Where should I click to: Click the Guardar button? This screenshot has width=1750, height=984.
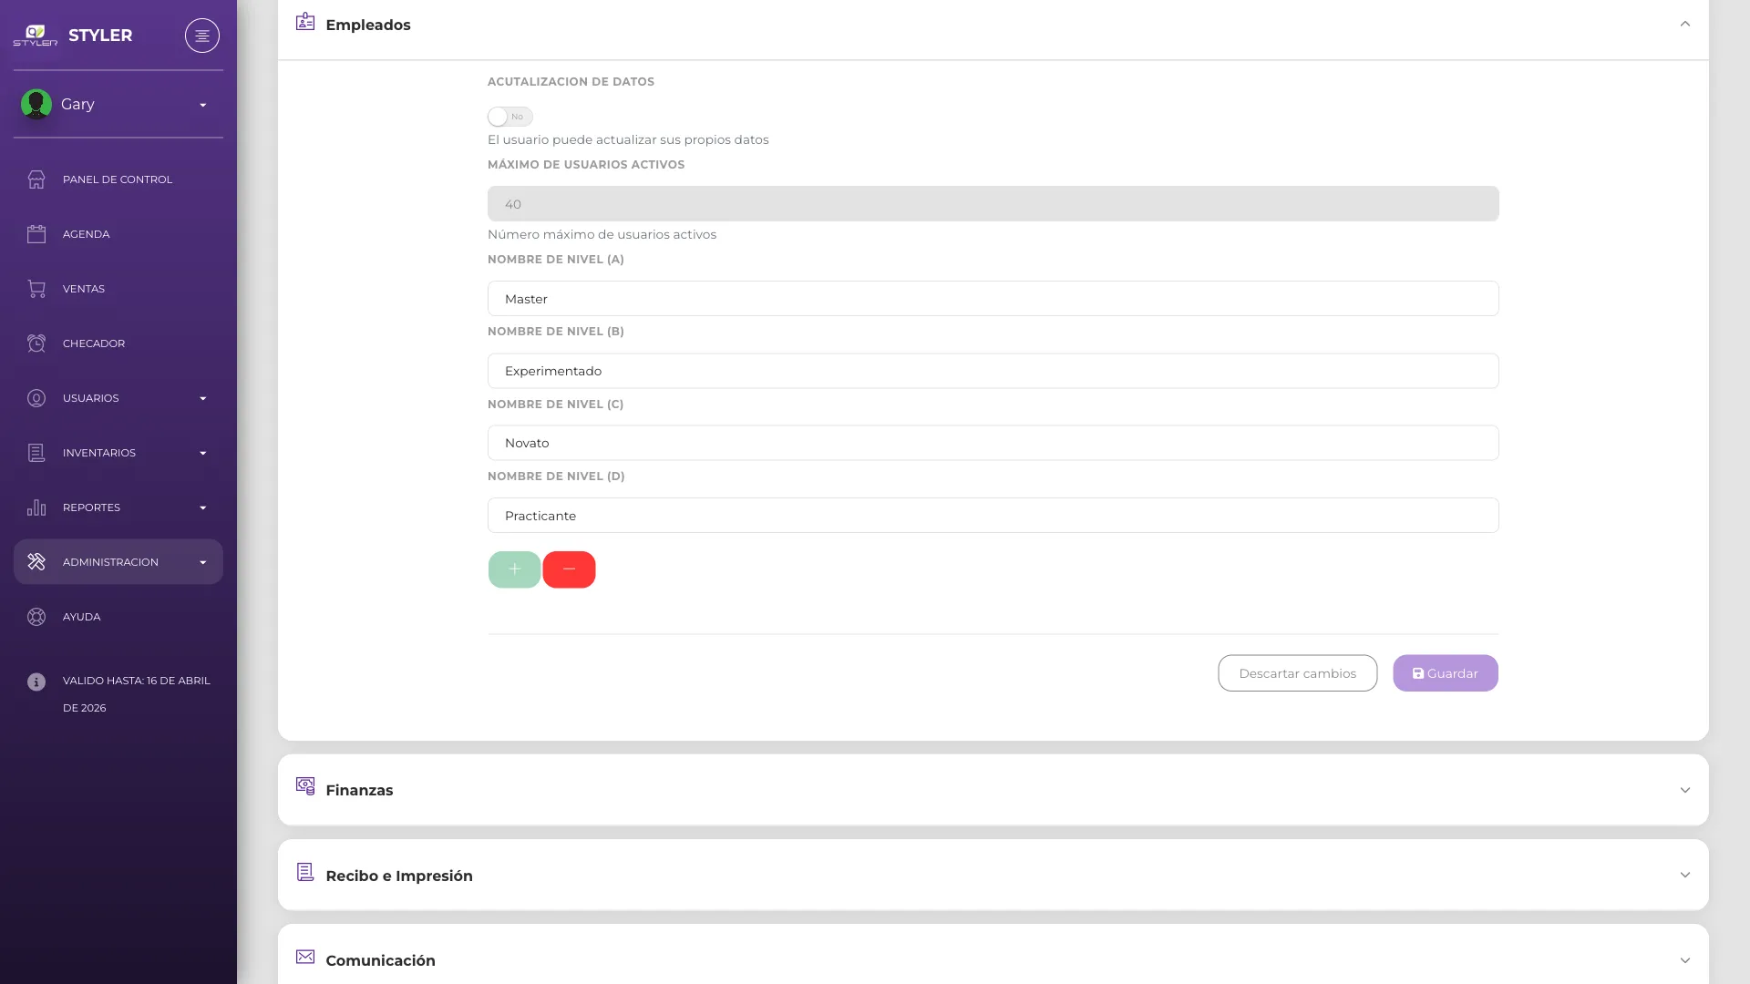click(x=1446, y=673)
